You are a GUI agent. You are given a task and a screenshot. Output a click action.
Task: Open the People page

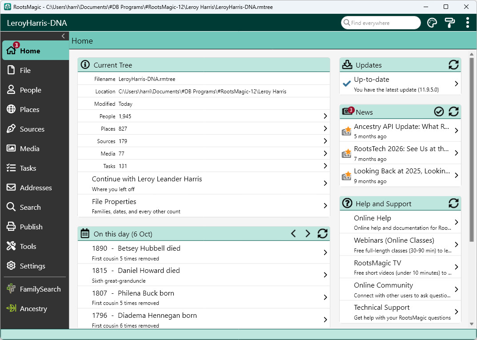coord(35,90)
